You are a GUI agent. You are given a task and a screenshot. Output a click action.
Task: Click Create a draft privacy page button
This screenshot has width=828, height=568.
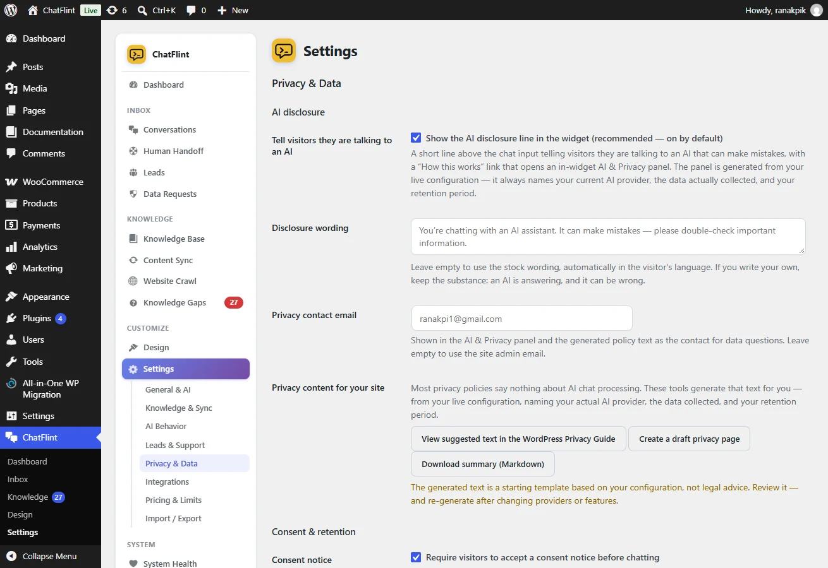point(689,439)
